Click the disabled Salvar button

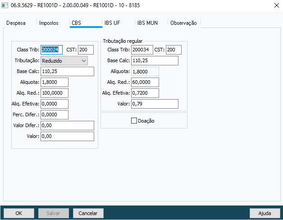click(x=54, y=213)
